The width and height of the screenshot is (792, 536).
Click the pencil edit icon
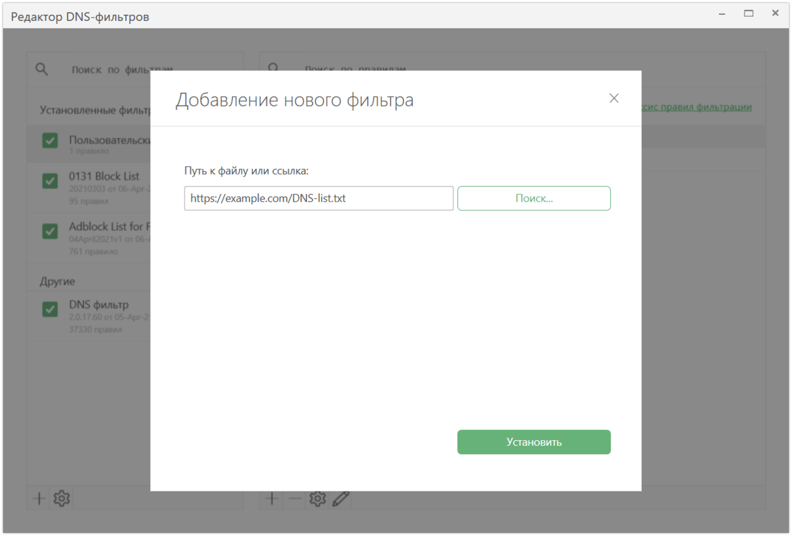coord(340,498)
